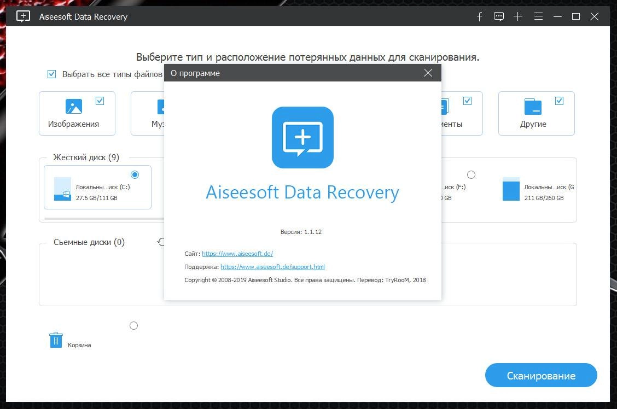Click the Другие folder icon
The image size is (617, 409).
click(533, 106)
